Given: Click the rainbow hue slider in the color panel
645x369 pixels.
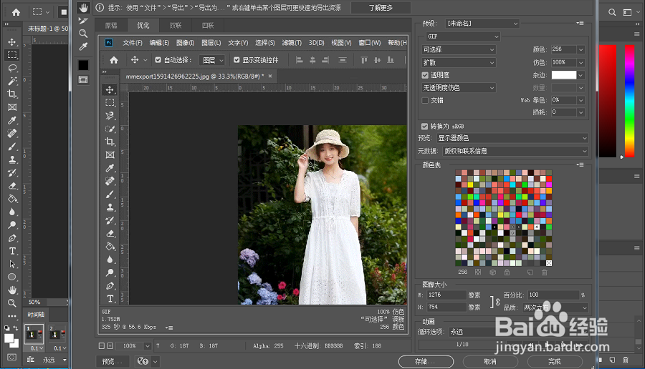Looking at the screenshot, I should click(629, 101).
